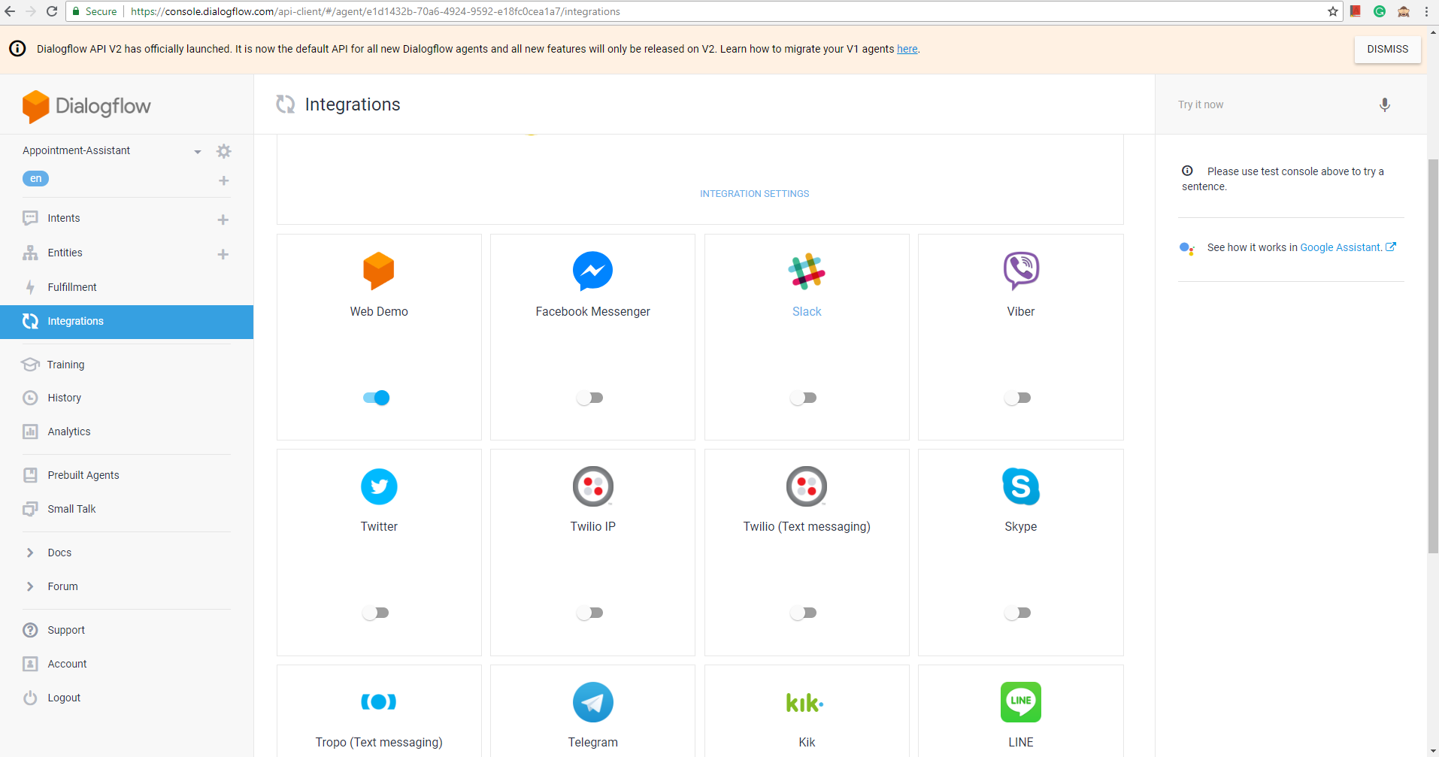Viewport: 1439px width, 757px height.
Task: Add a language with the plus icon
Action: pyautogui.click(x=223, y=180)
